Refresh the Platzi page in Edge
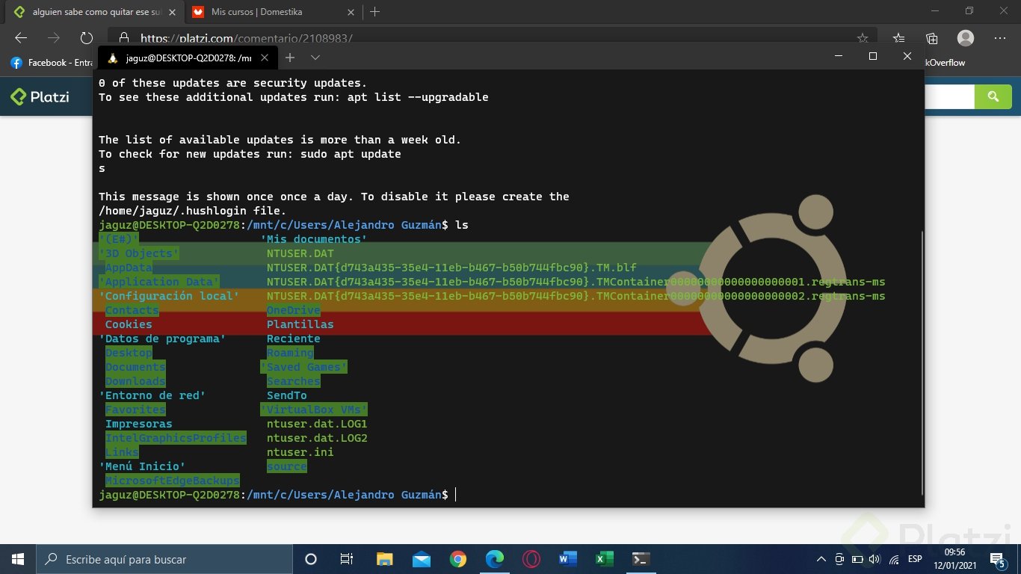 (x=86, y=37)
